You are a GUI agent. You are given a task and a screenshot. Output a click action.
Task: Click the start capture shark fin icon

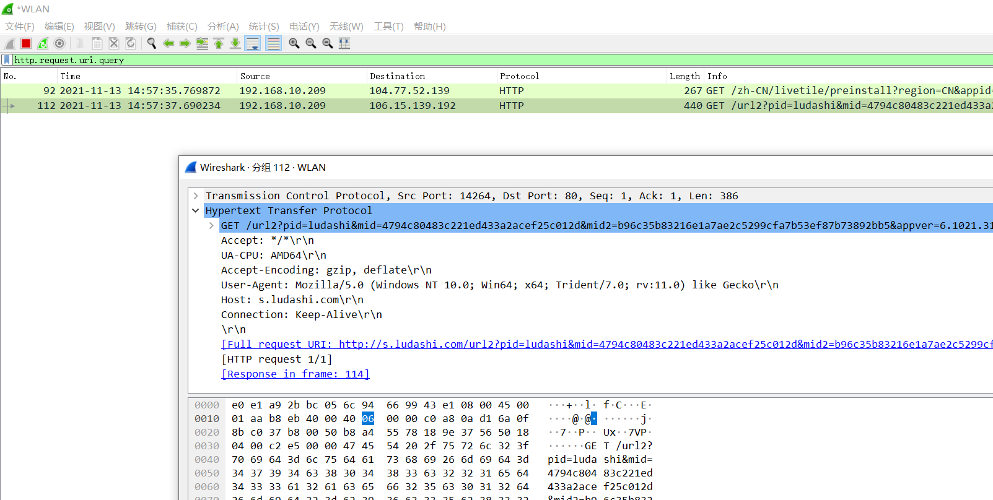tap(9, 43)
